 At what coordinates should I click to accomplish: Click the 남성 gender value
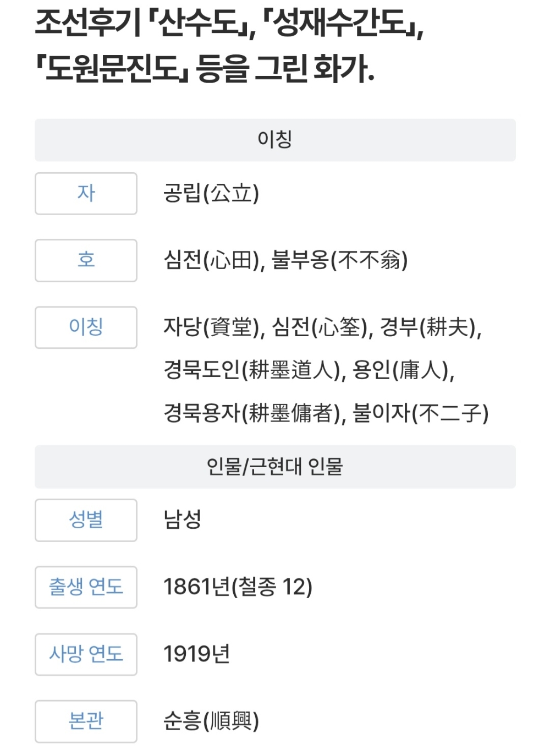coord(183,519)
